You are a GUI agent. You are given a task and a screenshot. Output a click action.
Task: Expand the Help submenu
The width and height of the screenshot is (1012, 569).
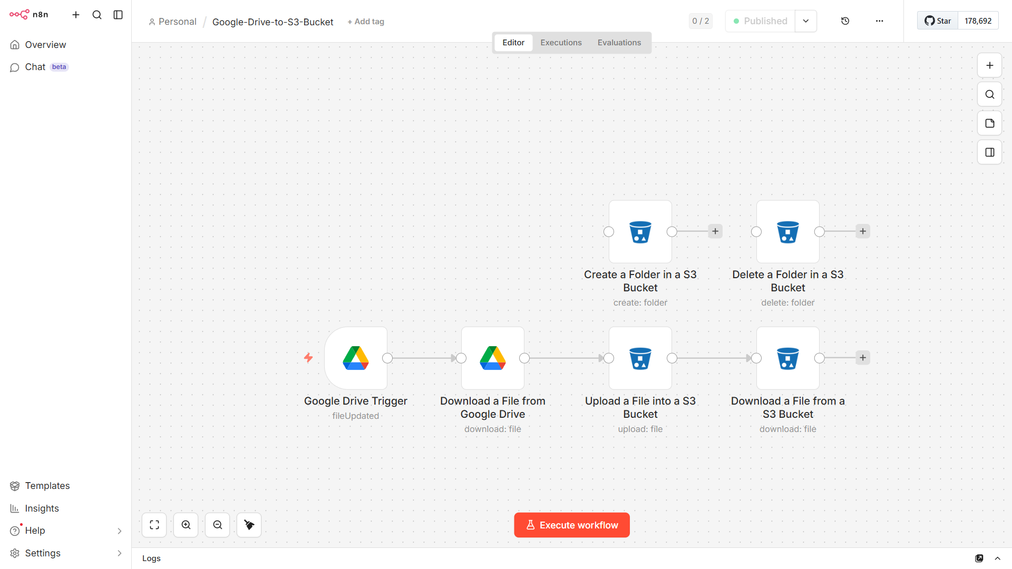[119, 531]
